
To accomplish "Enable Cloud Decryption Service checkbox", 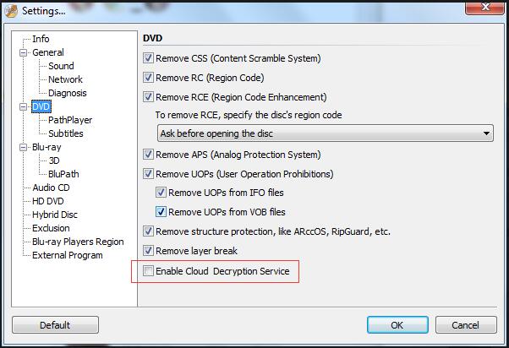I will [149, 272].
